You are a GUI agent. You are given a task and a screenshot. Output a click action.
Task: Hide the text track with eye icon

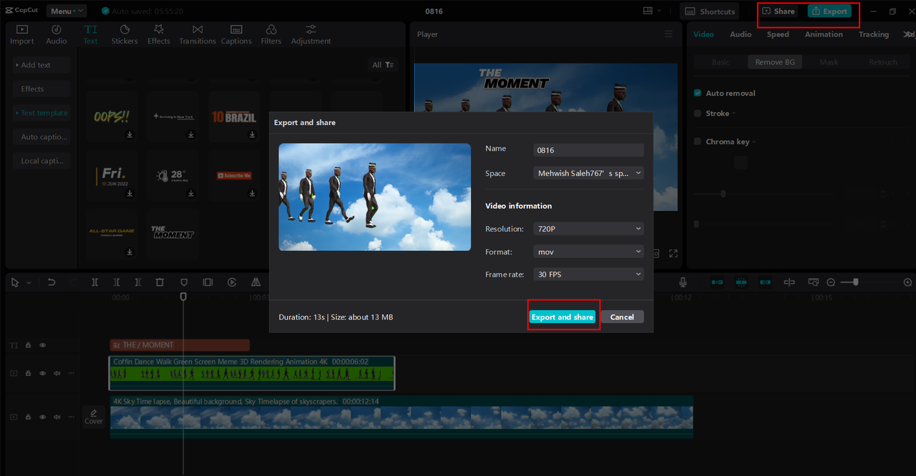[42, 345]
